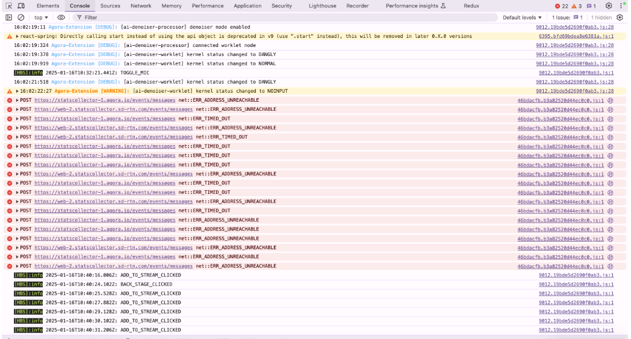Click the warning count badge showing 3
Viewport: 631px width, 339px height.
click(577, 6)
